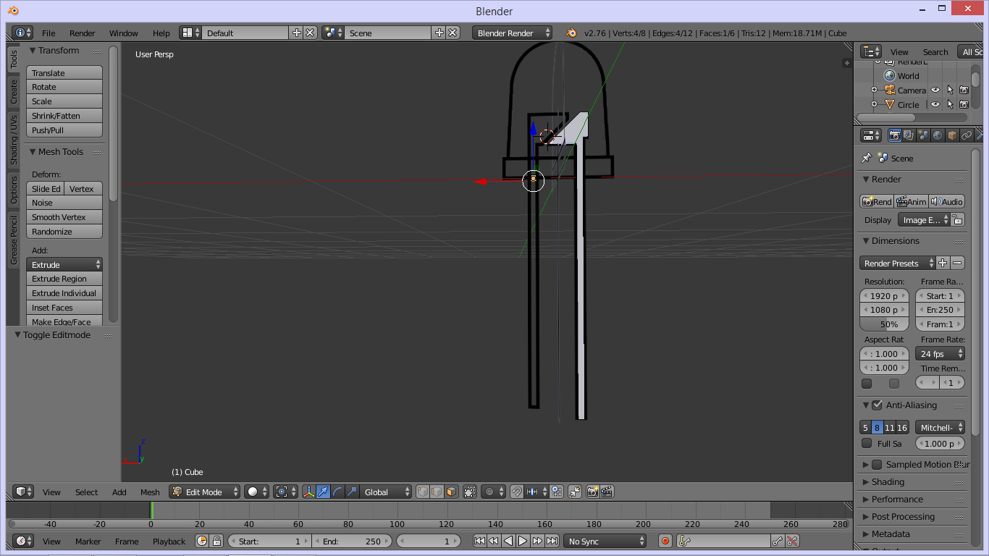Open the Mesh menu in the 3D view header
The width and height of the screenshot is (989, 556).
pyautogui.click(x=150, y=492)
